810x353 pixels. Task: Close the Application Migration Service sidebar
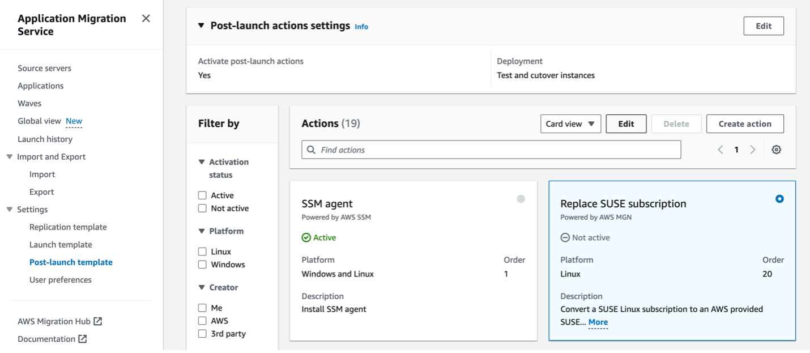point(146,19)
